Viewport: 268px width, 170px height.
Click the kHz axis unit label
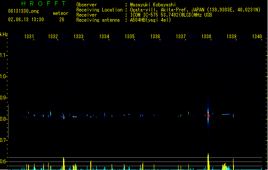tap(4, 34)
